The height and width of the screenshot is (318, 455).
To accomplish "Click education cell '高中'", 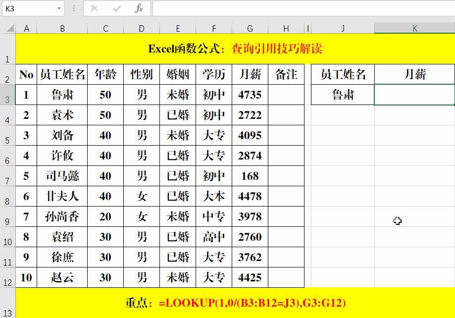I will coord(214,237).
